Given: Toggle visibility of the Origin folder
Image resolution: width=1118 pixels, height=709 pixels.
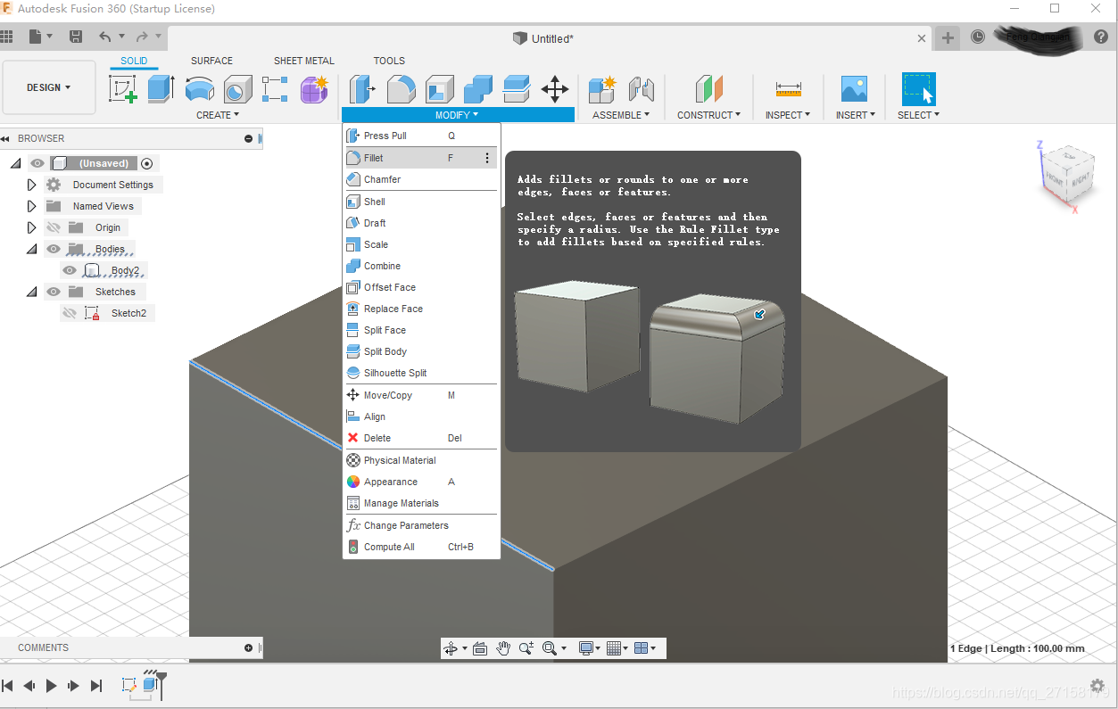Looking at the screenshot, I should pos(54,227).
